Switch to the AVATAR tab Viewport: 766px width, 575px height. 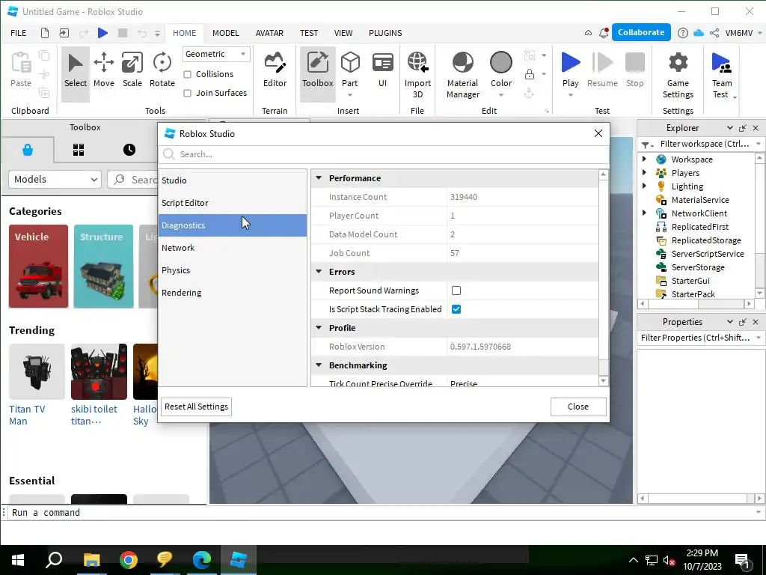coord(269,33)
